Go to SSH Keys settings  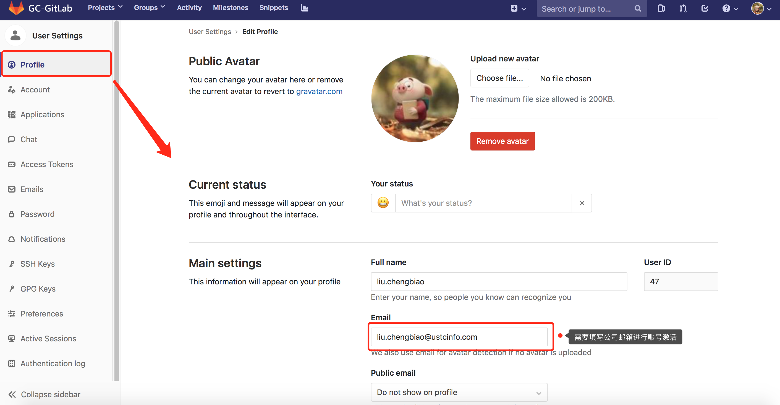tap(38, 264)
